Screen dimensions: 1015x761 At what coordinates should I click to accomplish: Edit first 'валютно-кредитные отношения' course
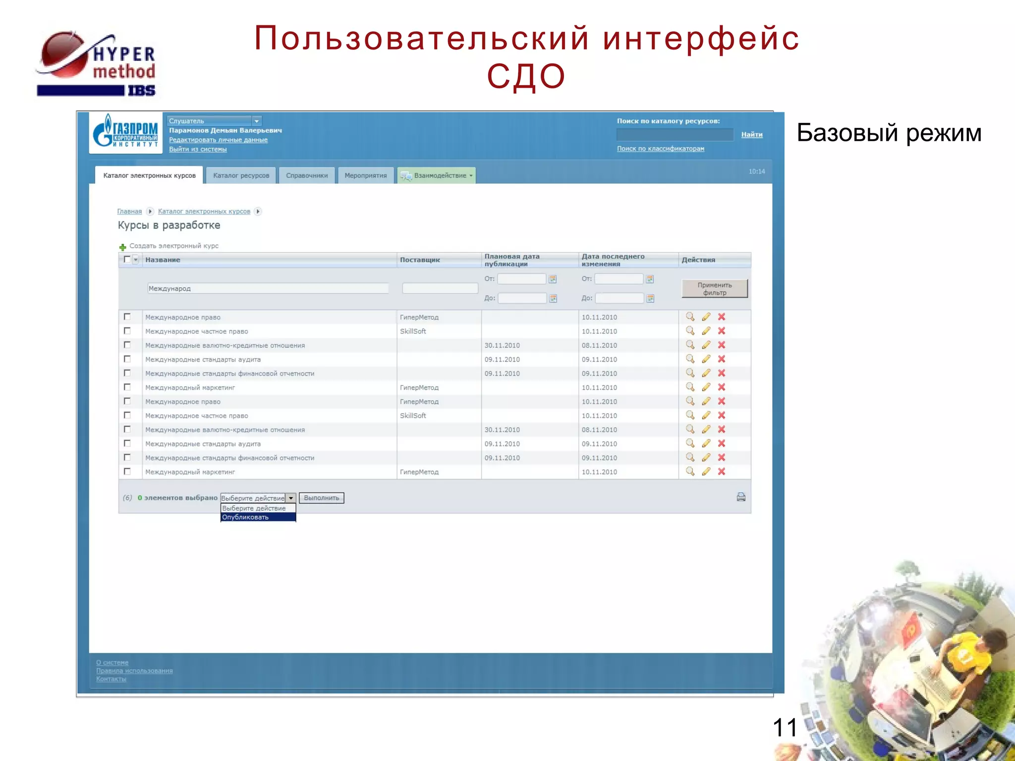[x=706, y=345]
